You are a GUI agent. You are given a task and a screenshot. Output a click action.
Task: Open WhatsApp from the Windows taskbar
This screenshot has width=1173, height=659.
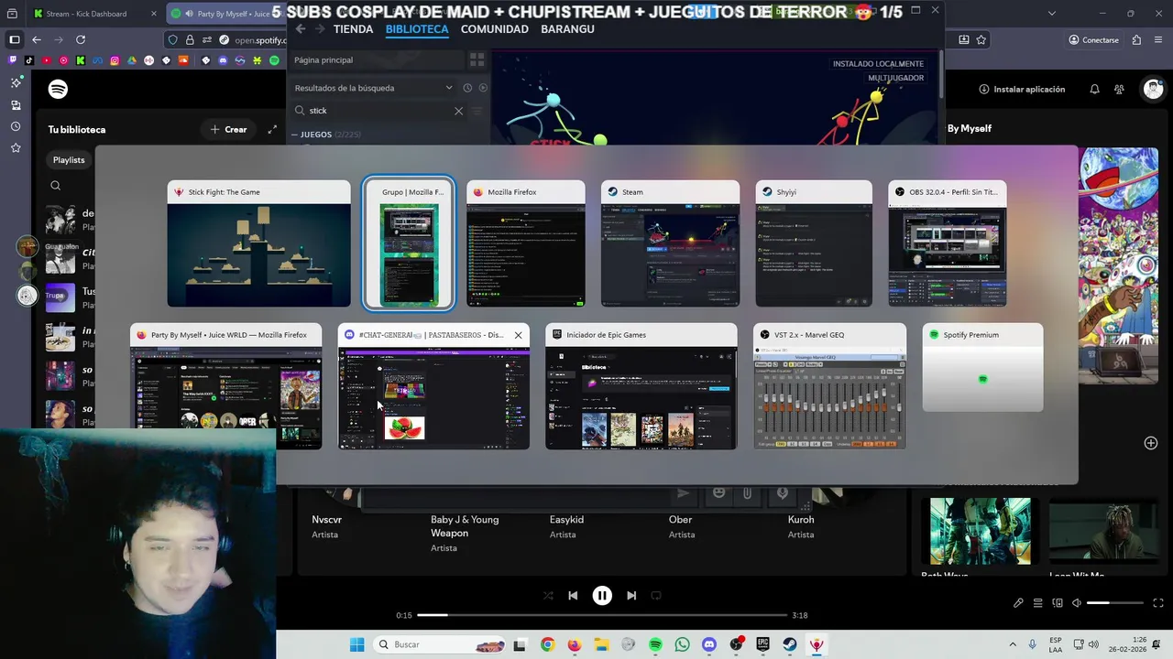point(682,644)
